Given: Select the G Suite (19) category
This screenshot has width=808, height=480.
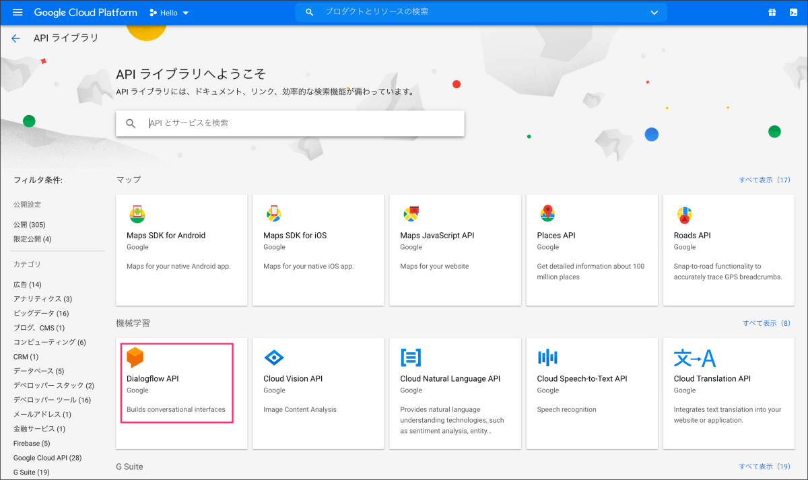Looking at the screenshot, I should pyautogui.click(x=32, y=473).
